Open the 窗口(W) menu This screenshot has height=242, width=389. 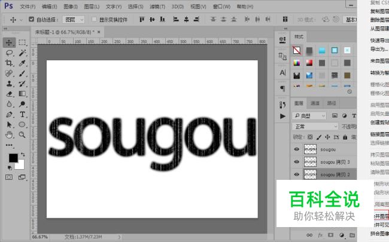tap(221, 7)
